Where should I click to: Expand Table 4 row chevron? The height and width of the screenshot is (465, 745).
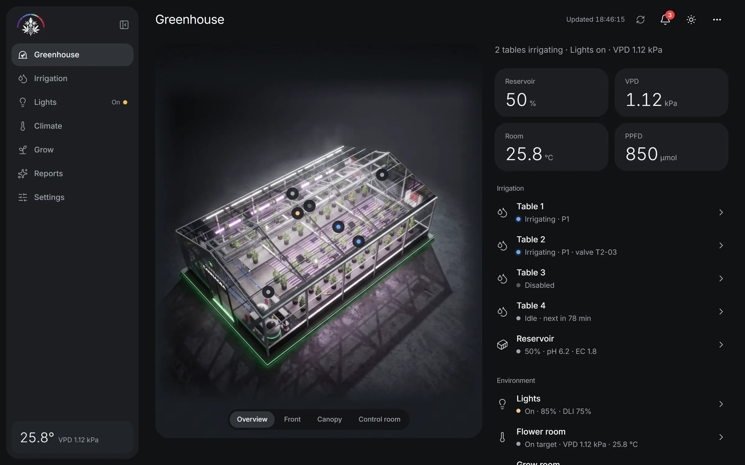[721, 312]
